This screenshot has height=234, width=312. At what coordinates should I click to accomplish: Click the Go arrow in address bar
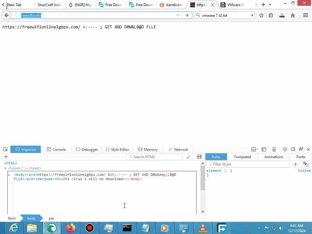pyautogui.click(x=187, y=15)
